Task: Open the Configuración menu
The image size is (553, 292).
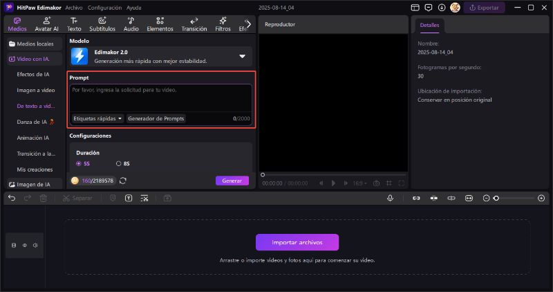Action: [x=104, y=8]
